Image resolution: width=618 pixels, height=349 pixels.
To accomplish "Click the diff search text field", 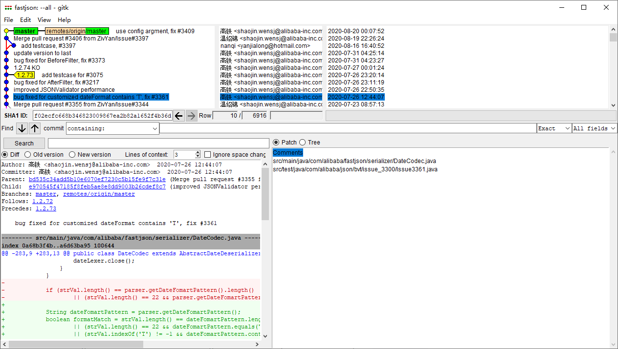I will (158, 144).
